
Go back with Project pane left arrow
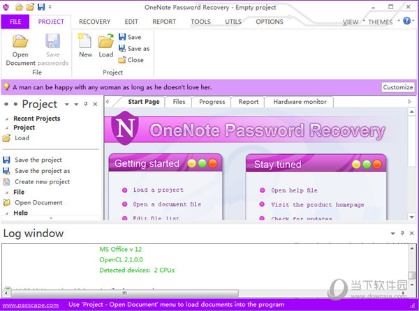pyautogui.click(x=6, y=105)
